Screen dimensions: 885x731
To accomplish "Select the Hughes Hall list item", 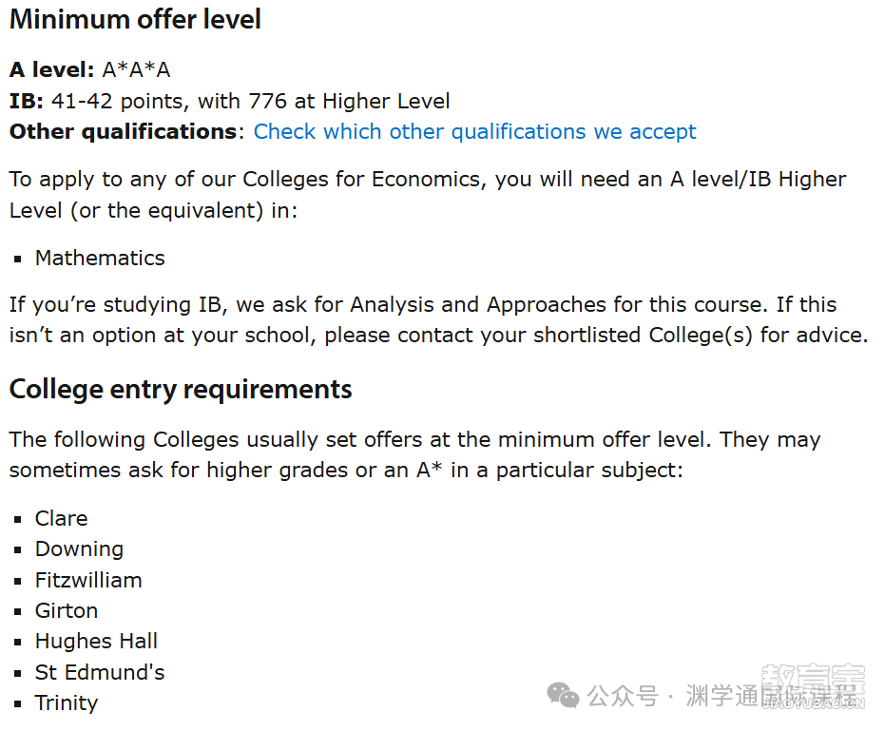I will click(96, 642).
